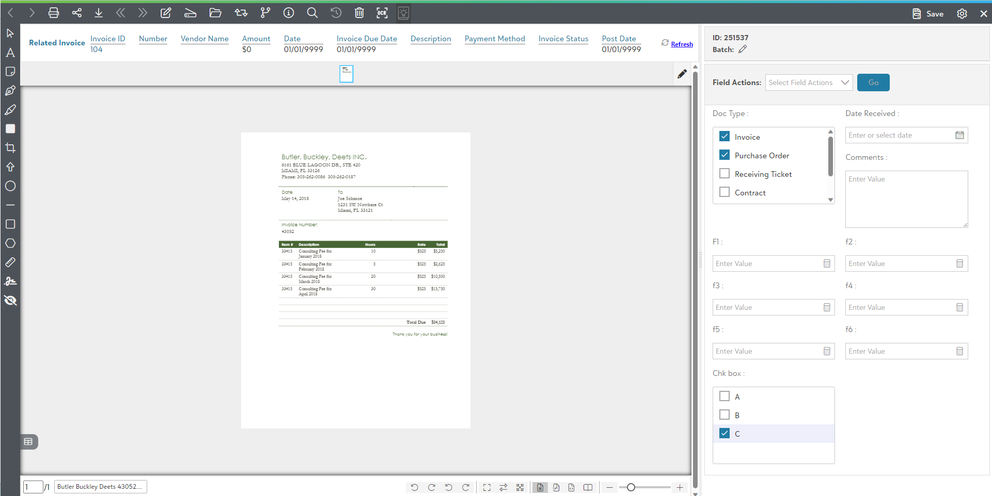The height and width of the screenshot is (496, 992).
Task: Click the ruler measurement tool
Action: click(10, 262)
